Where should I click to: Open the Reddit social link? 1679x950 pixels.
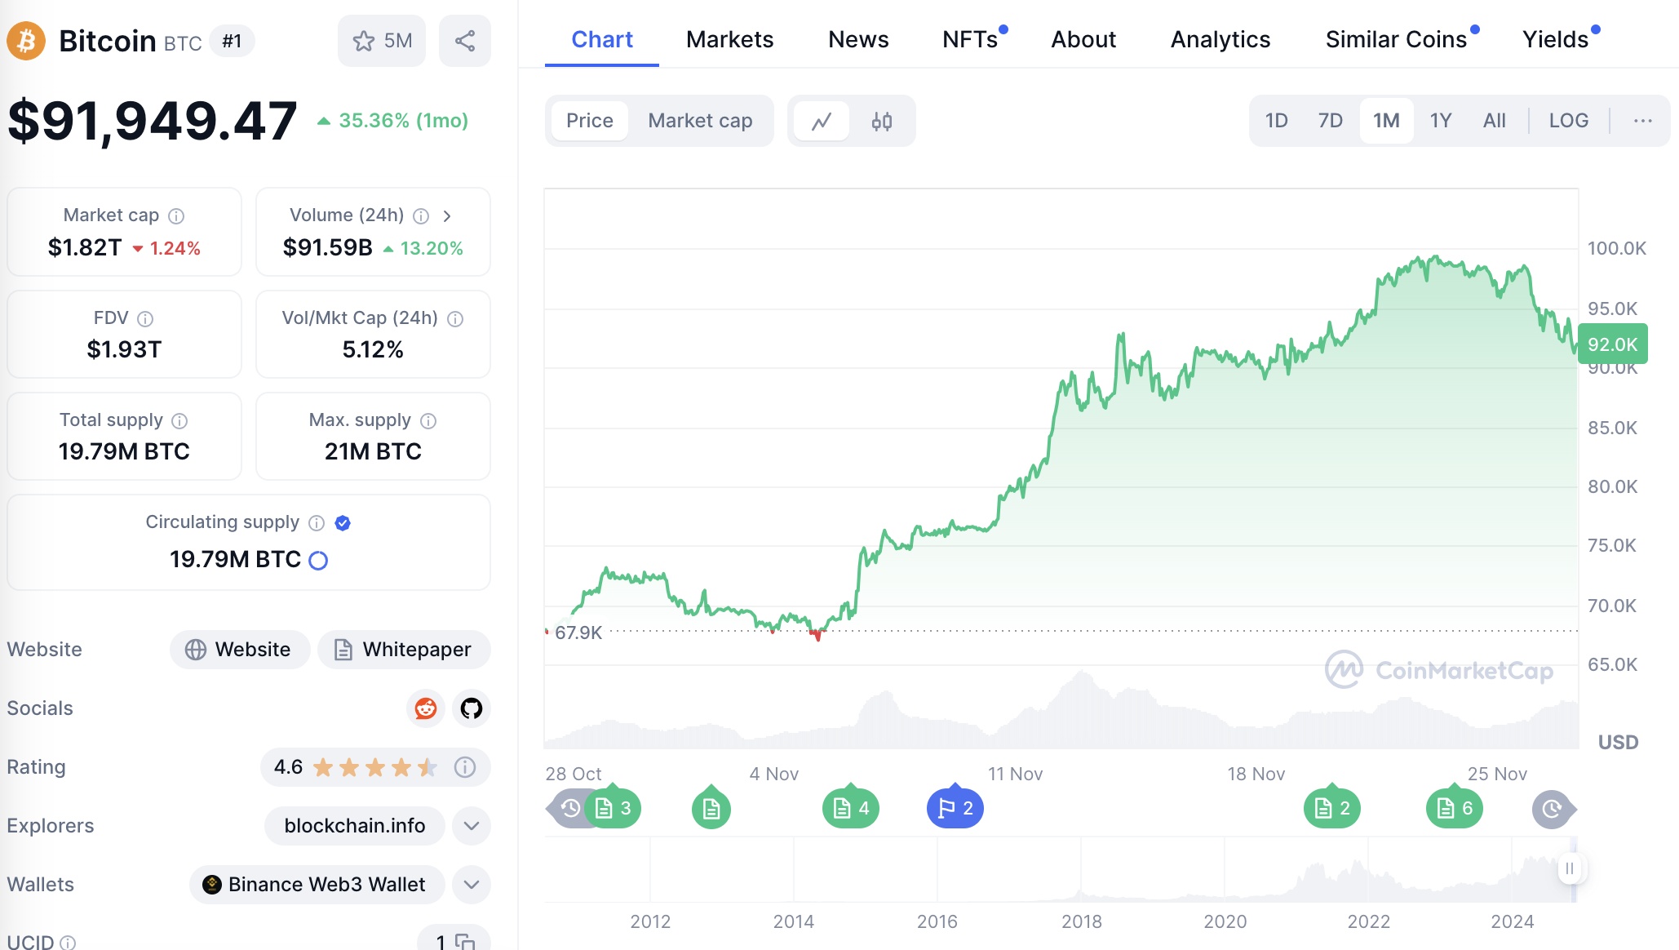(426, 708)
